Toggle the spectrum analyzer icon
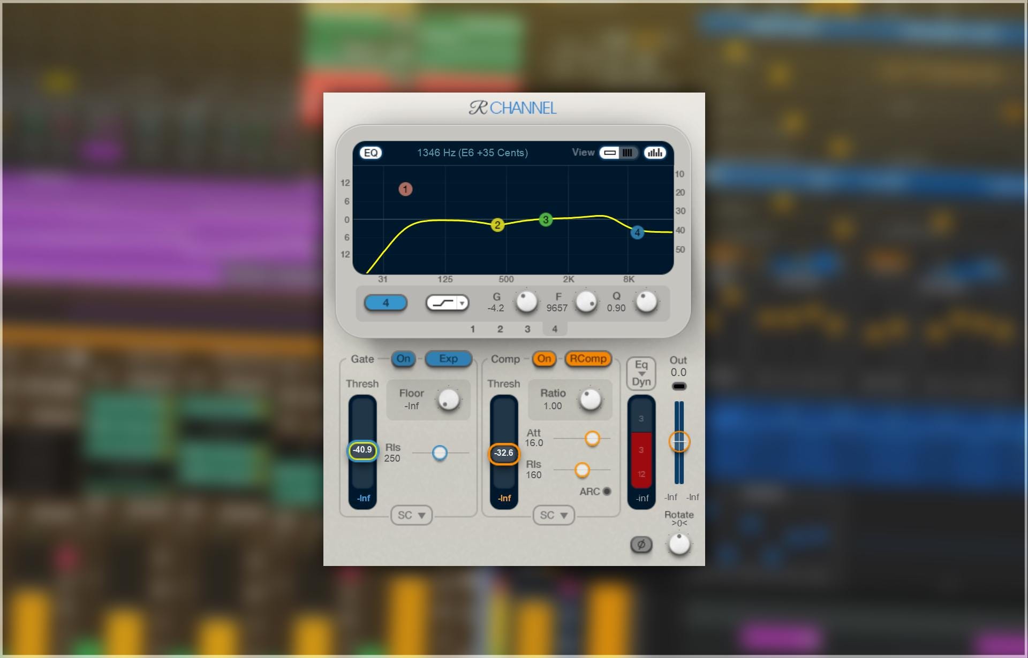 (x=655, y=153)
